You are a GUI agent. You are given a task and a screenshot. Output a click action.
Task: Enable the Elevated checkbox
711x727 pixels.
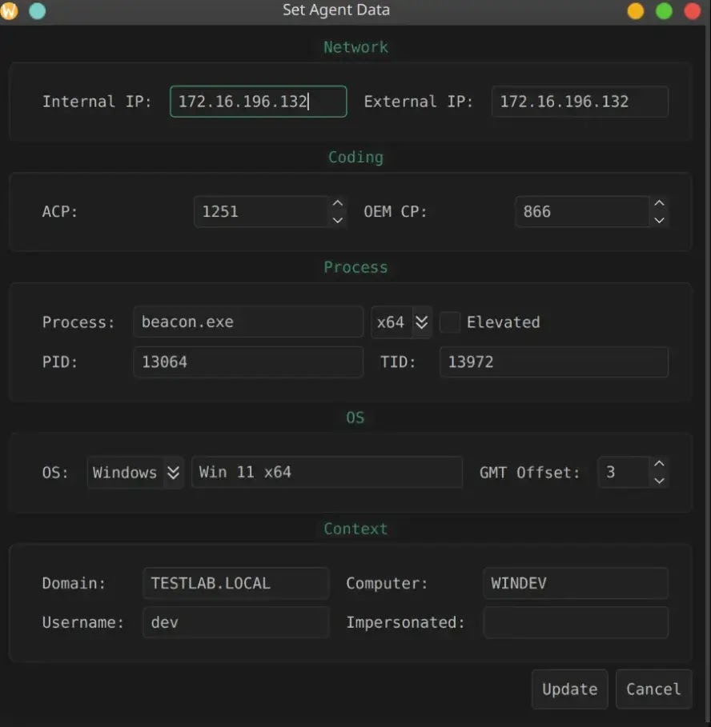pos(451,322)
